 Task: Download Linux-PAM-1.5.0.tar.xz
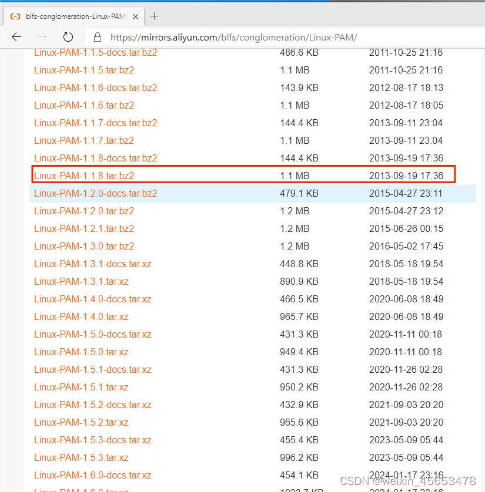tap(81, 352)
